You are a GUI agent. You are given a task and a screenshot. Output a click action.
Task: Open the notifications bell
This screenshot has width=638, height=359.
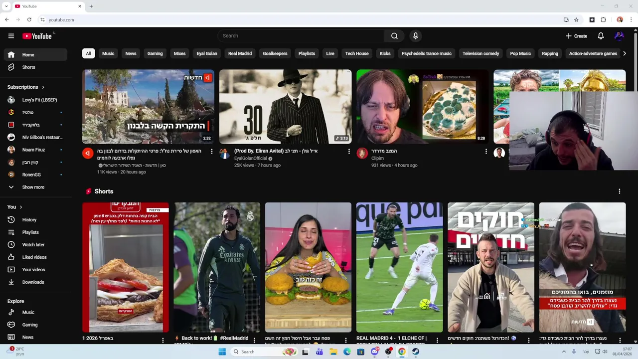601,36
